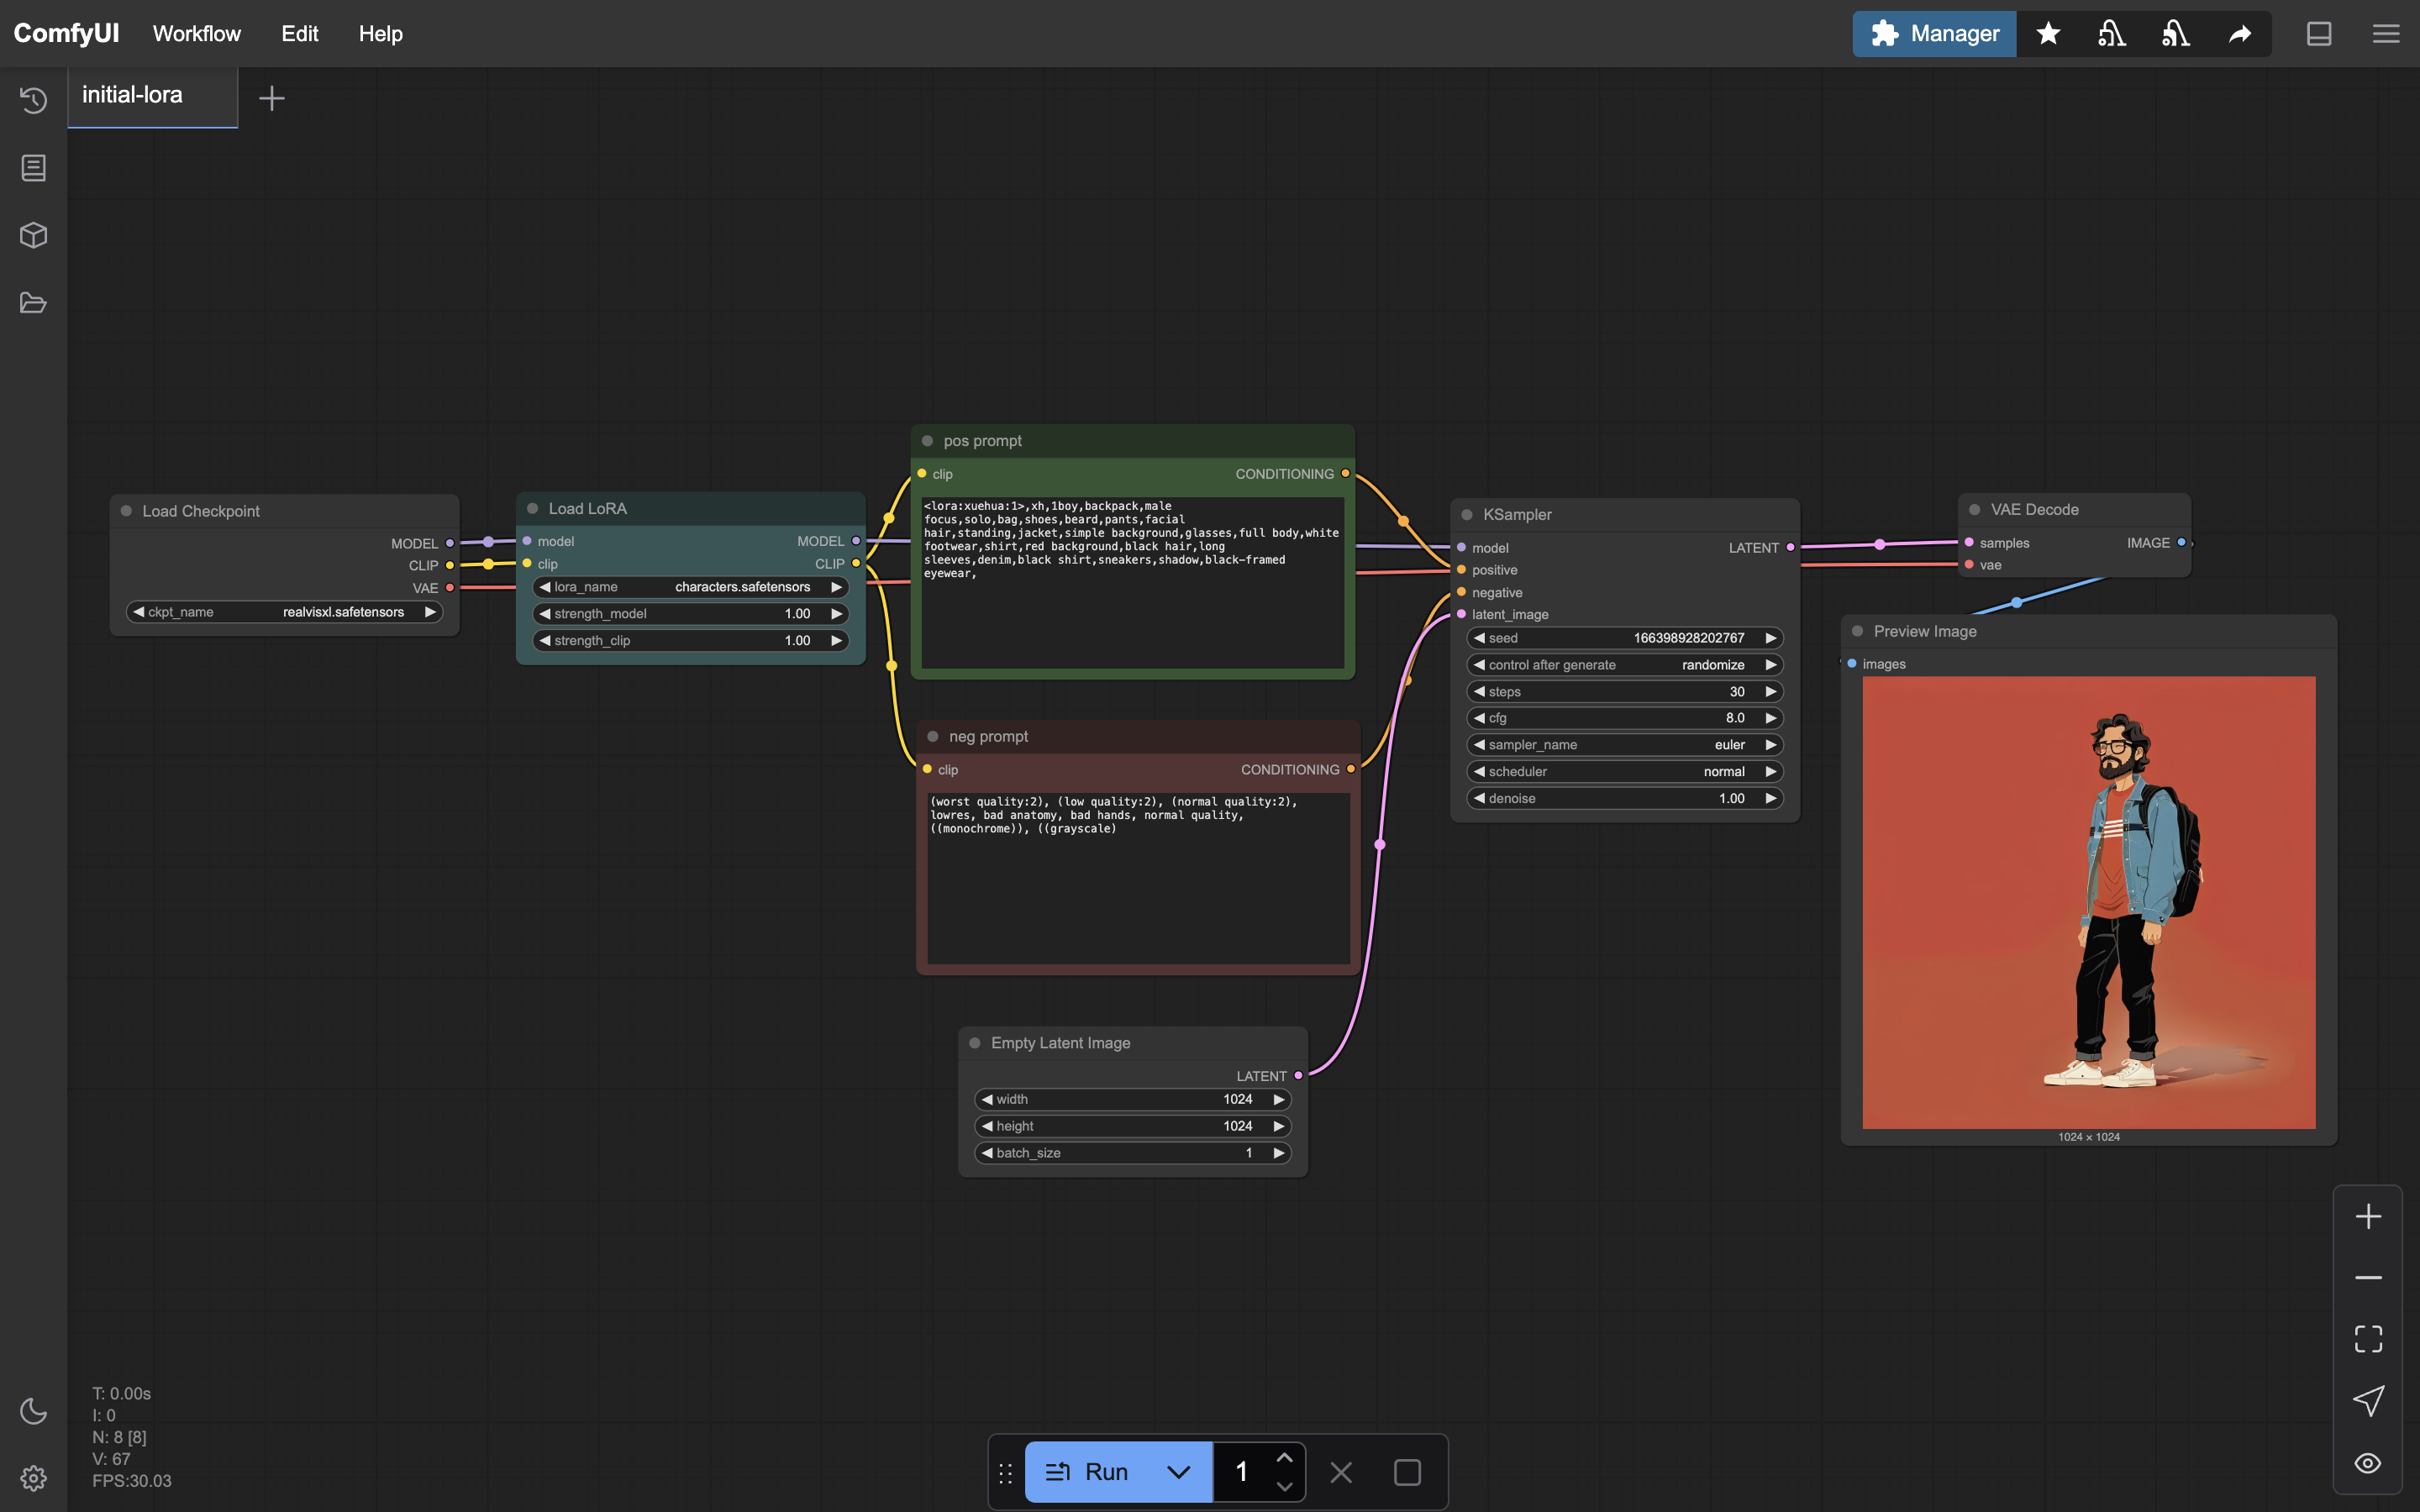Click the cfg value slider field
Screen dimensions: 2420x1512
point(1625,718)
